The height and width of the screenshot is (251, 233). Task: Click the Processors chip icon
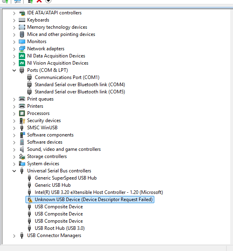pos(22,113)
